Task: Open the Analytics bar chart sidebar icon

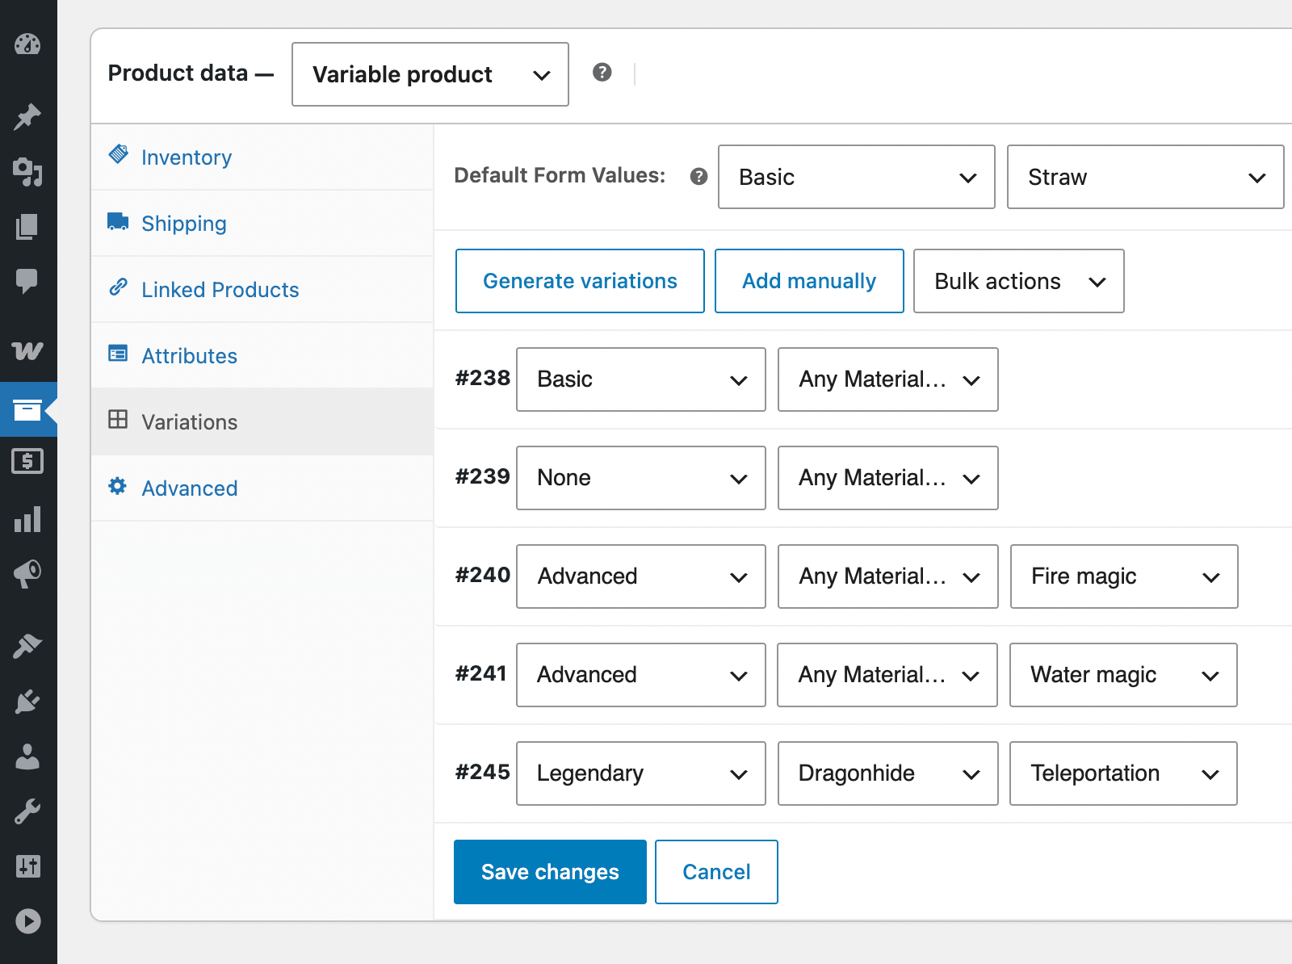Action: (27, 519)
